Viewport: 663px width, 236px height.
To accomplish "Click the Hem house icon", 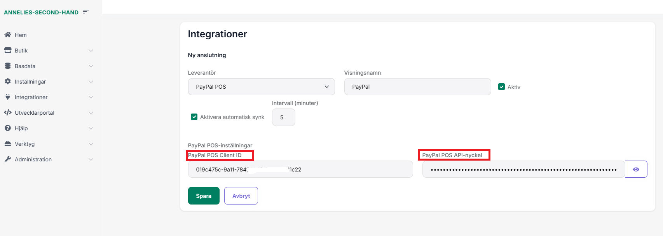I will tap(7, 35).
